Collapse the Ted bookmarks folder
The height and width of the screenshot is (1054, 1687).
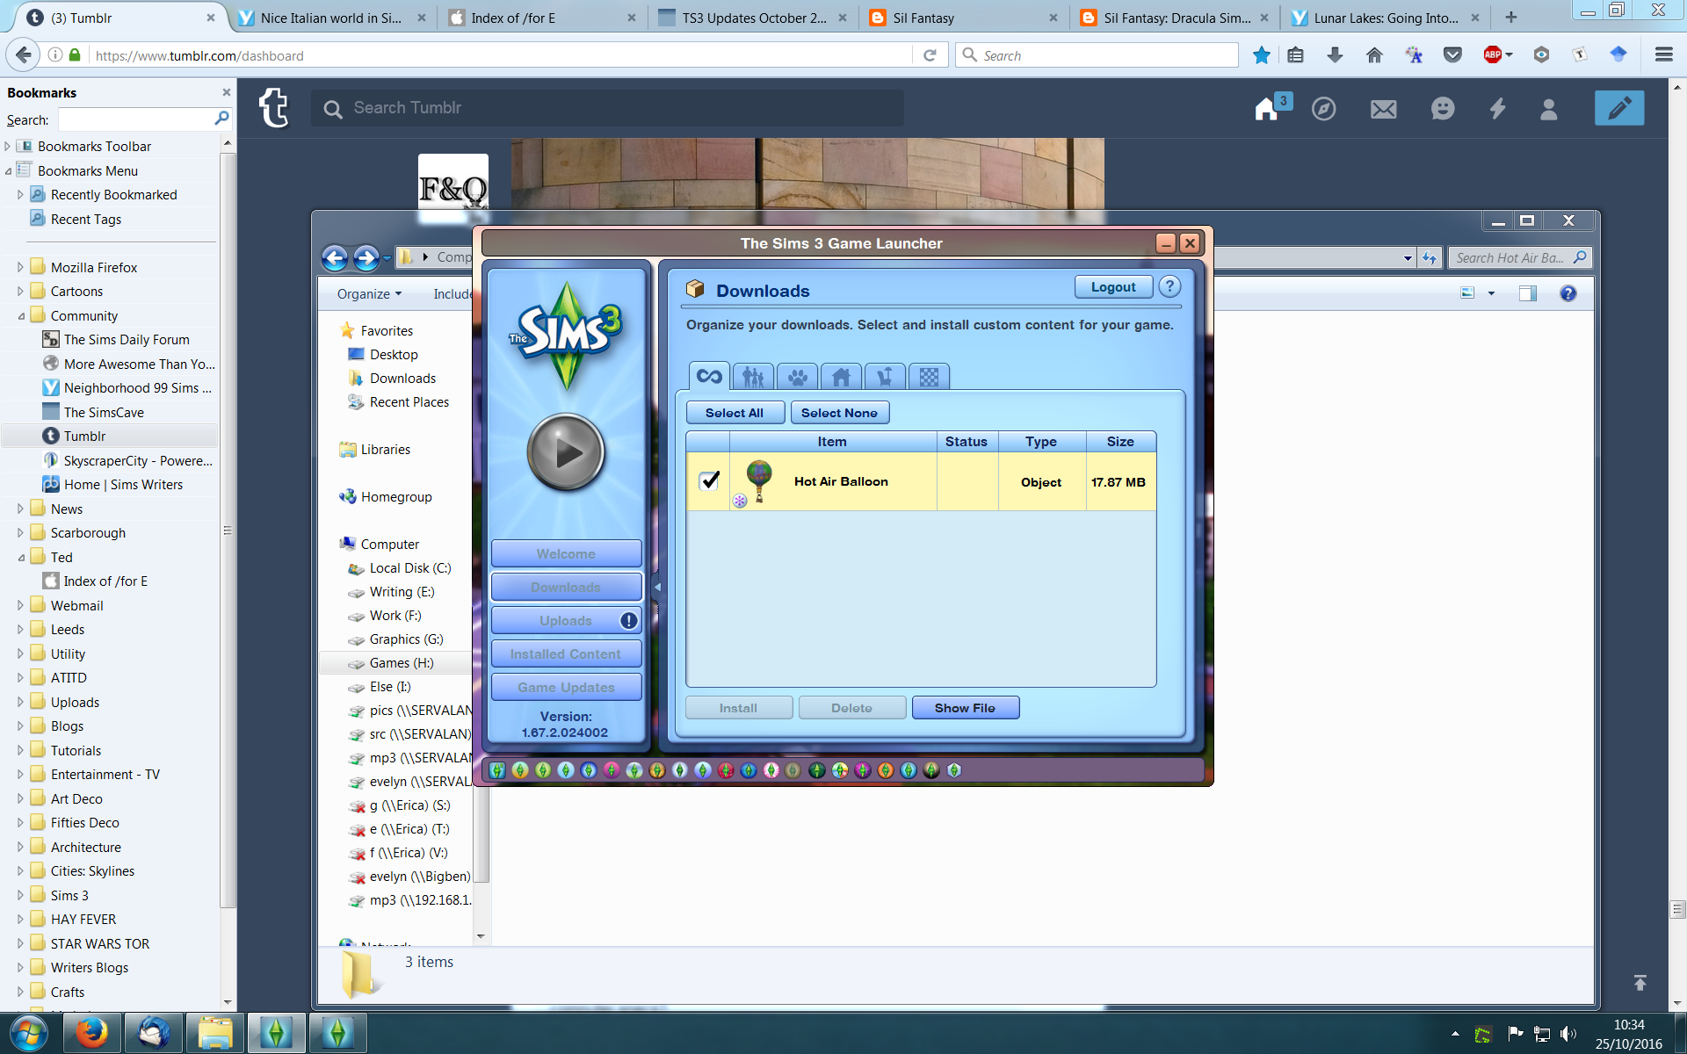(21, 557)
